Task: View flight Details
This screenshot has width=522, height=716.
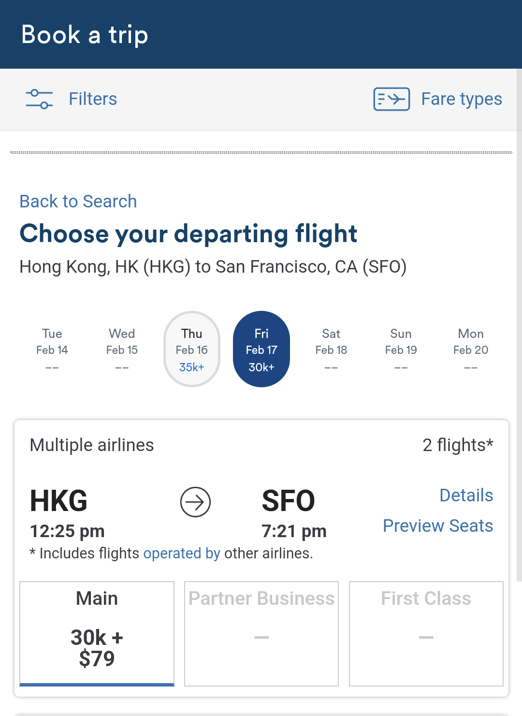Action: (x=466, y=496)
